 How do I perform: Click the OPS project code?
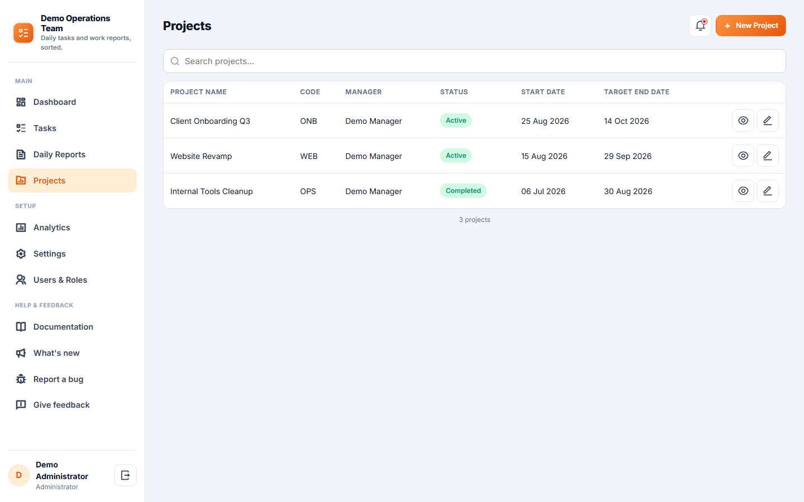[308, 191]
